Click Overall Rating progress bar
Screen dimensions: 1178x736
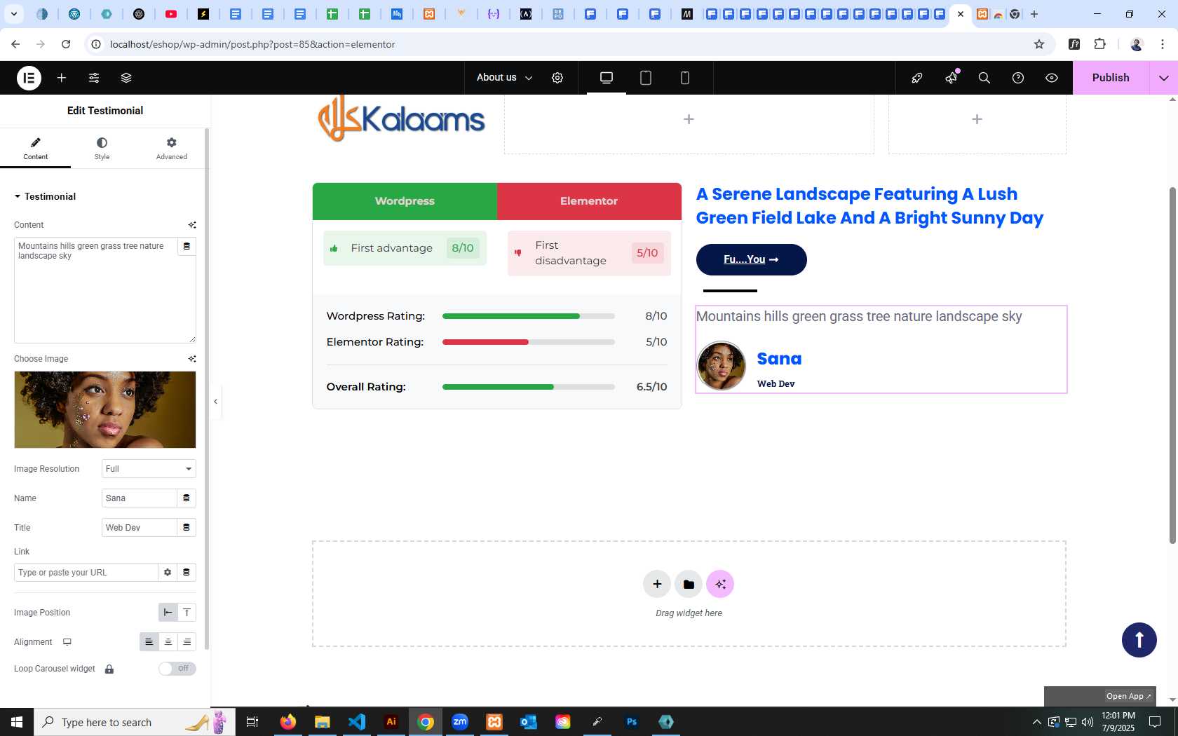(x=529, y=387)
